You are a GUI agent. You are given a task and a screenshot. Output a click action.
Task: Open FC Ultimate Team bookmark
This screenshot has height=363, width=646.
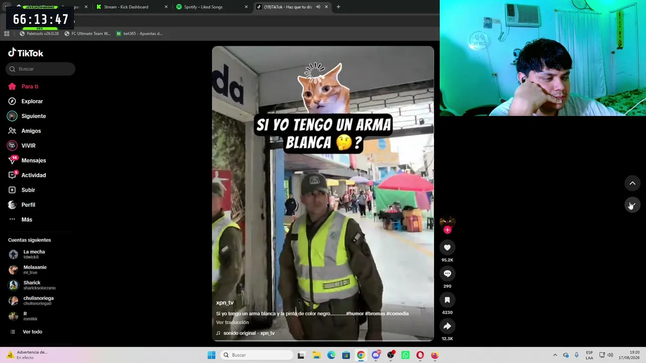point(87,34)
